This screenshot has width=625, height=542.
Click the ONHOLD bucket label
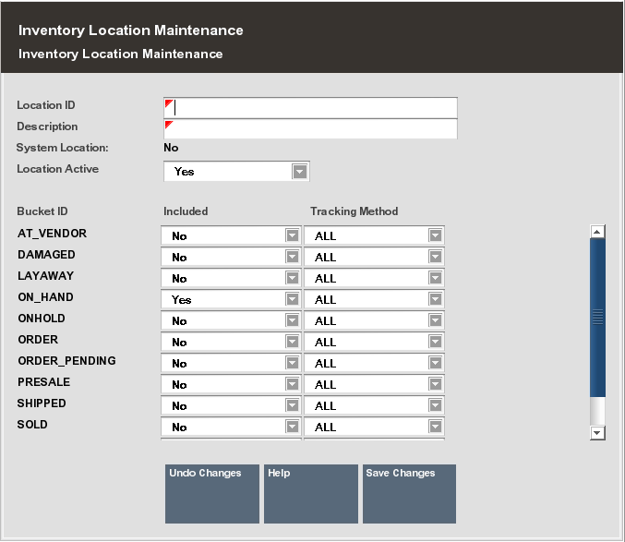(41, 319)
